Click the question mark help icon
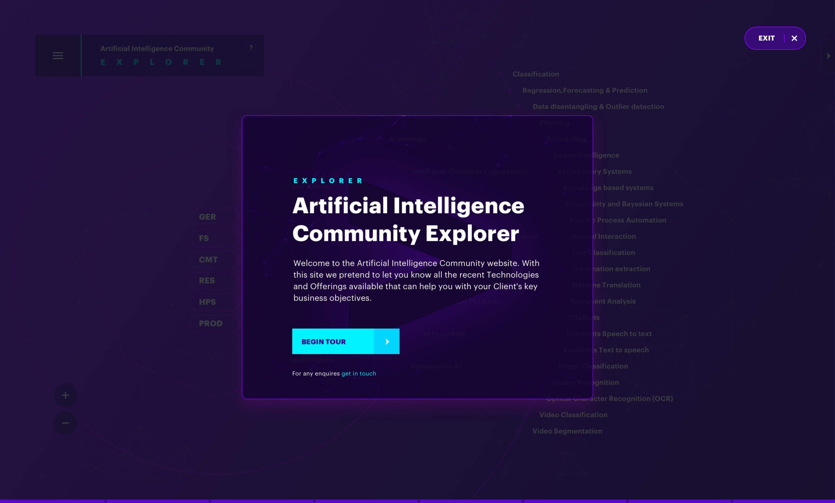 (x=251, y=48)
